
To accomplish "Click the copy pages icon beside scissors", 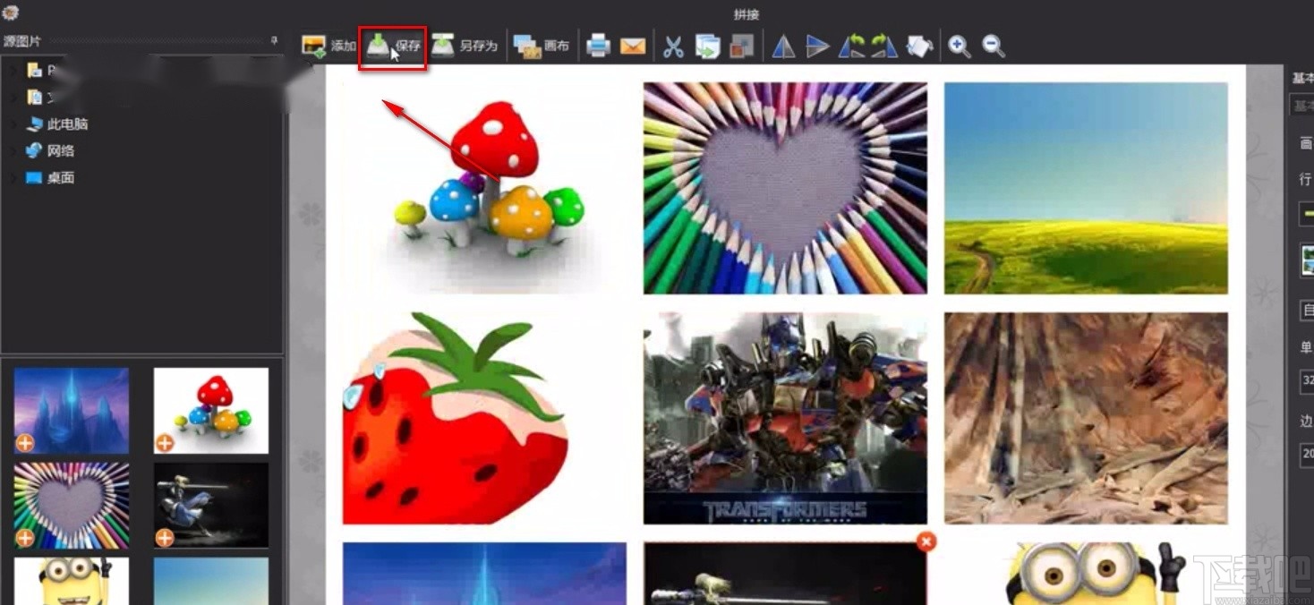I will [707, 47].
